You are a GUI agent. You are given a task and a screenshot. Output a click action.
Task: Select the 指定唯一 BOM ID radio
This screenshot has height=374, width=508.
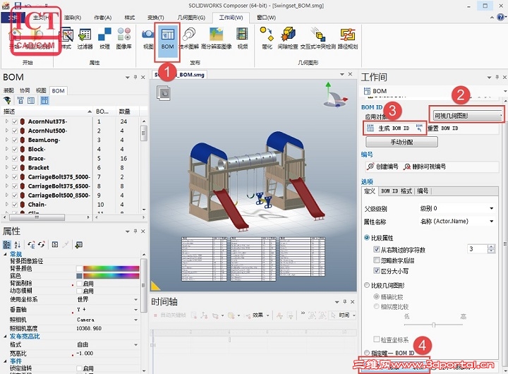[x=367, y=353]
